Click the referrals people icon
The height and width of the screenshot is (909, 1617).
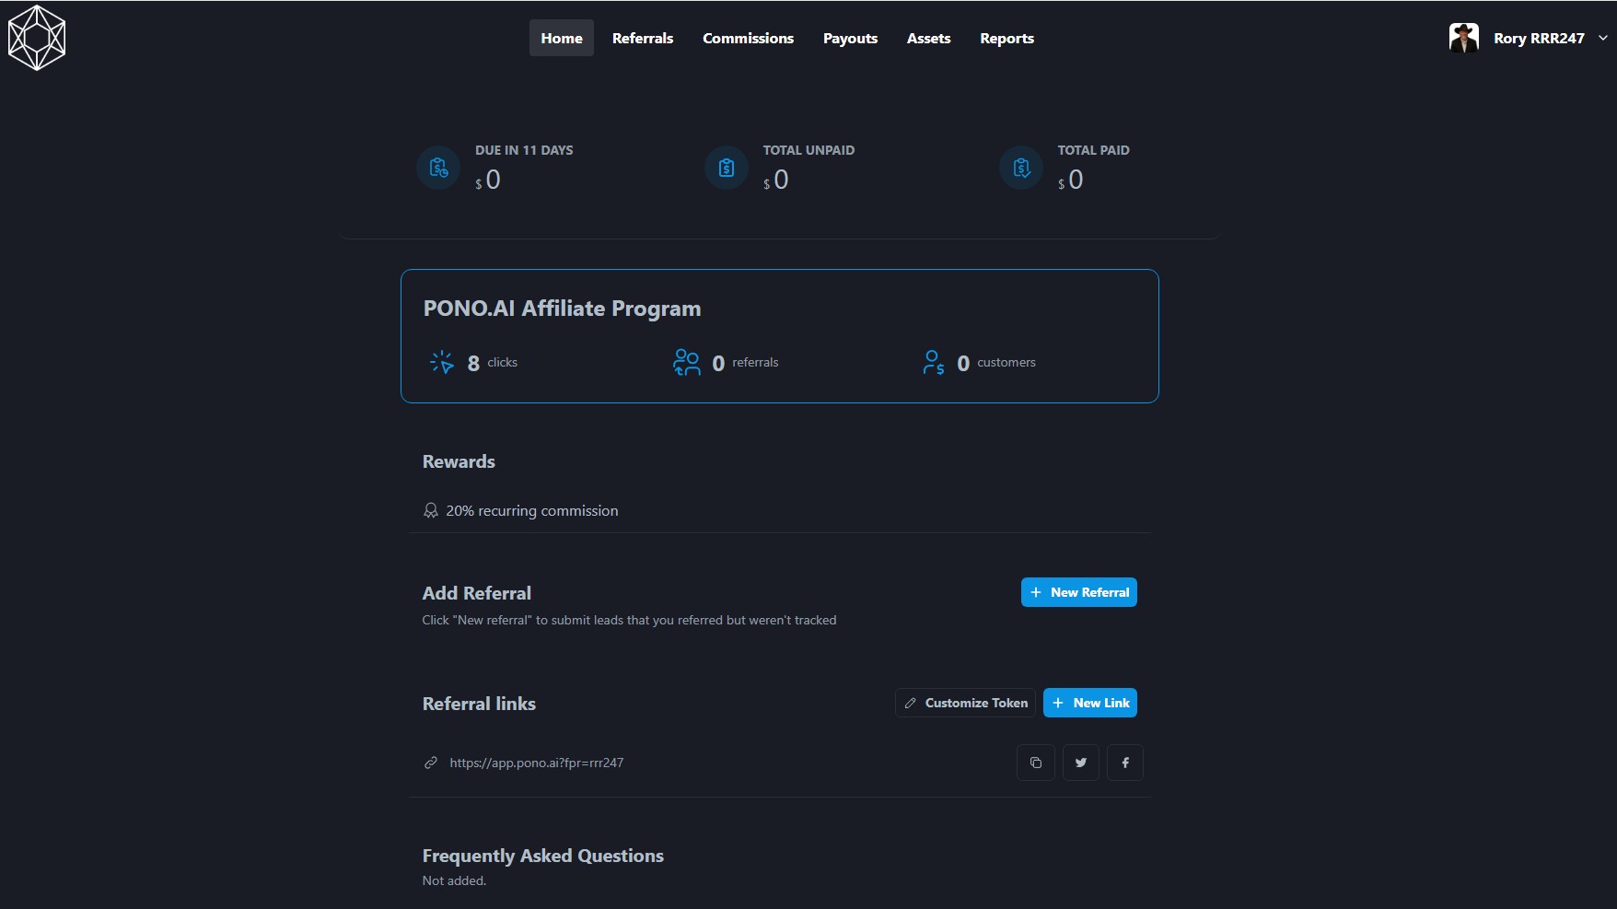click(687, 362)
